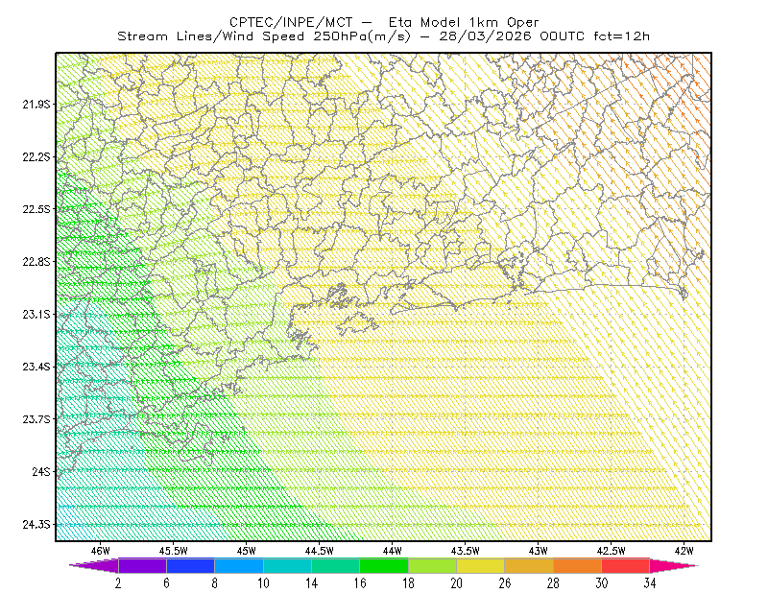Click the longitude label '46W'

click(101, 551)
